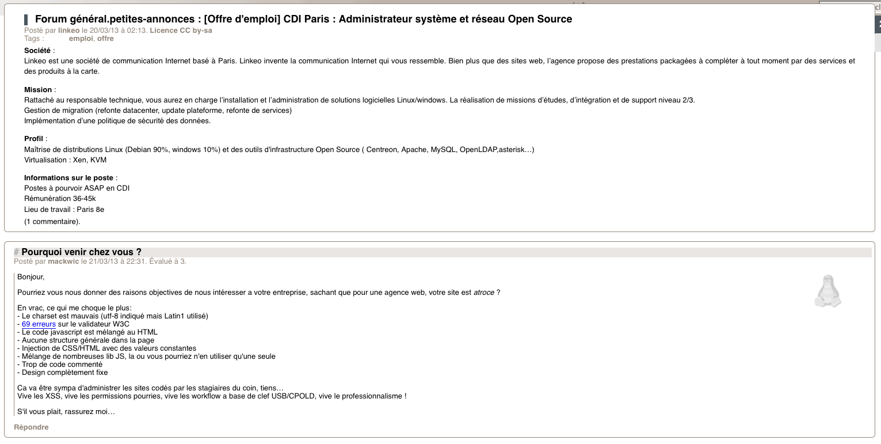Click the 'Lieu de travail : Paris 8e' line
This screenshot has height=444, width=881.
64,210
